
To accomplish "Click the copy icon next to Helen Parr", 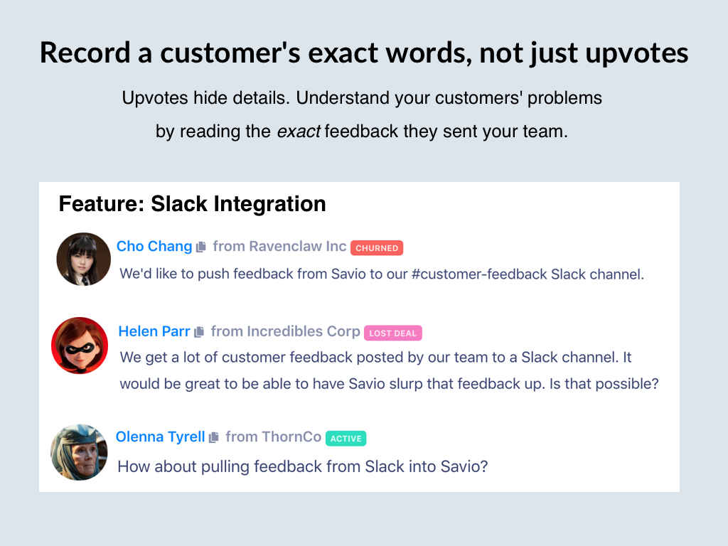I will 199,332.
